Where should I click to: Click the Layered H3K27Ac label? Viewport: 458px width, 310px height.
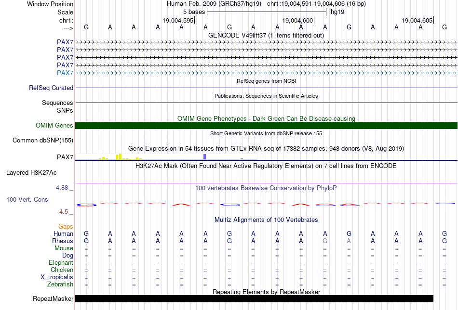pyautogui.click(x=31, y=173)
